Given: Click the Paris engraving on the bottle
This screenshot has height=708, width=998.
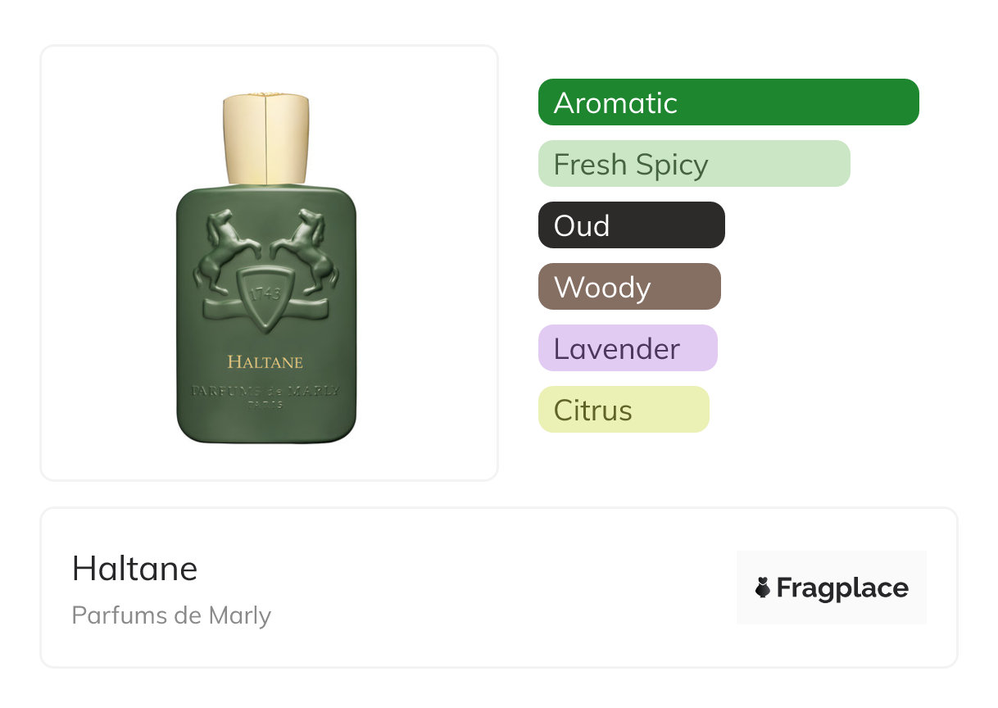Looking at the screenshot, I should pos(265,404).
